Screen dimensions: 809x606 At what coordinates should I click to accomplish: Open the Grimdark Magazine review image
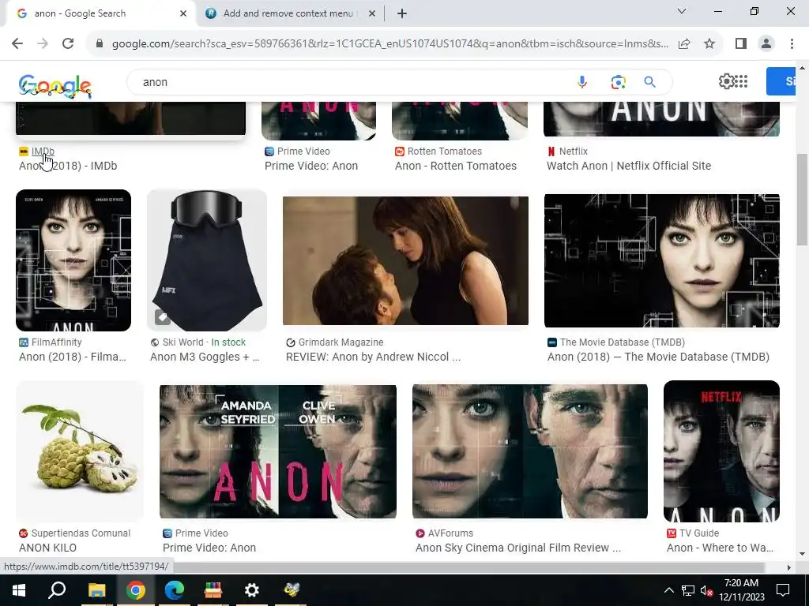(x=405, y=260)
